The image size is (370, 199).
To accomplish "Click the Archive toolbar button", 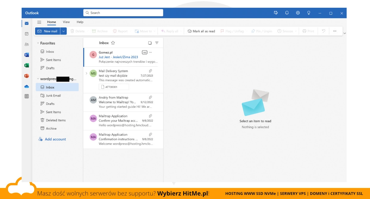I will (100, 31).
